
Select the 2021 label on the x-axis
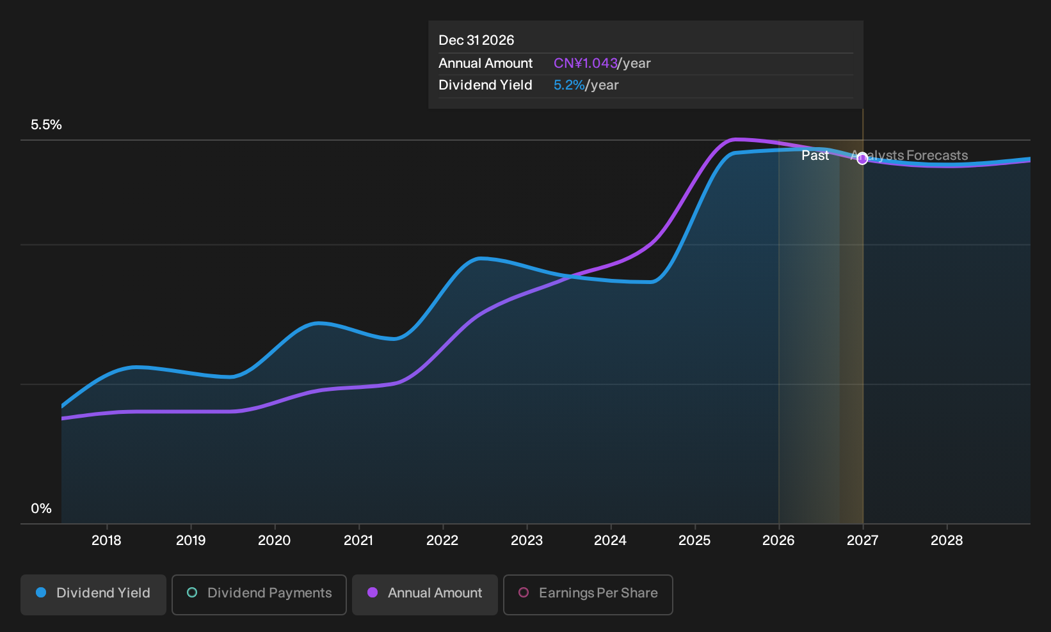[358, 541]
